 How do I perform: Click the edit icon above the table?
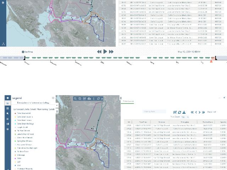click(175, 112)
